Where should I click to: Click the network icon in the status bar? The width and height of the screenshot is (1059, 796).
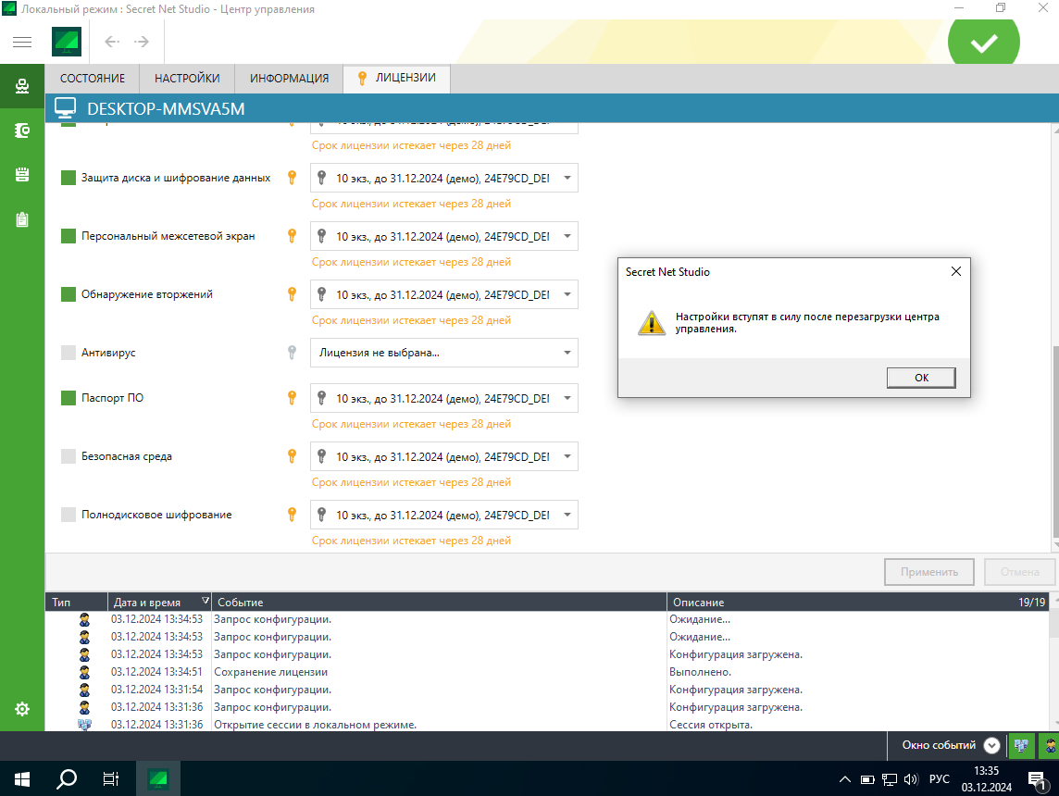[x=1021, y=745]
